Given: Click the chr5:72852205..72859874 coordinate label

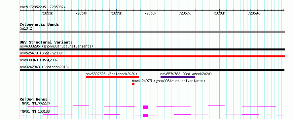Looking at the screenshot, I should (43, 7).
